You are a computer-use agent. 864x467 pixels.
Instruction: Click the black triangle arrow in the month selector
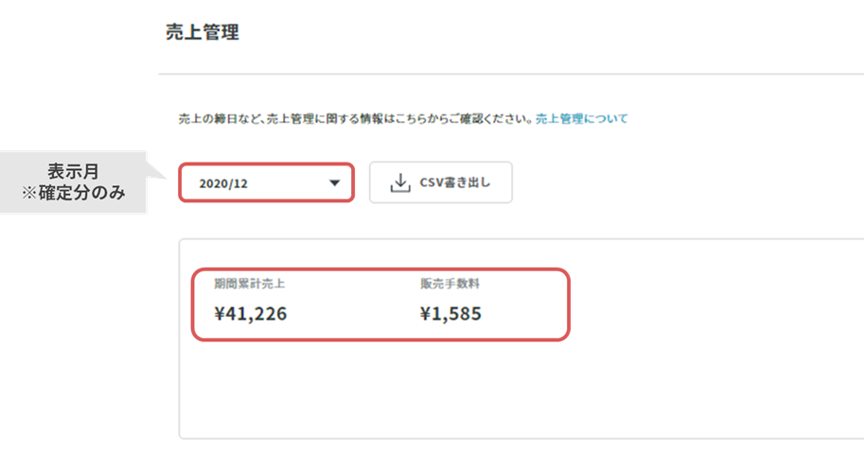(334, 182)
